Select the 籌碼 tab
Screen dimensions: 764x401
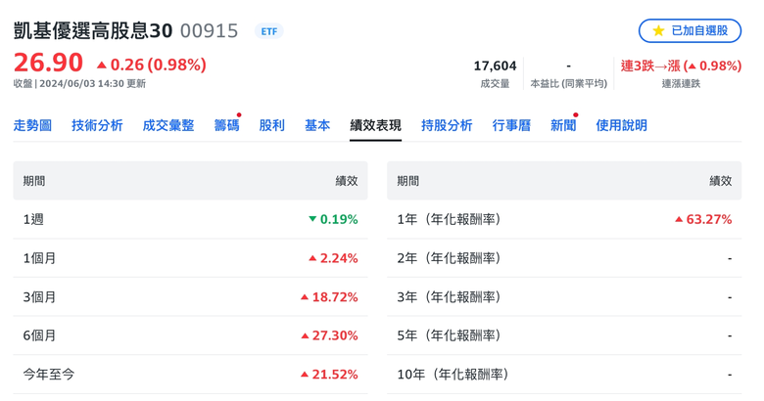(226, 125)
